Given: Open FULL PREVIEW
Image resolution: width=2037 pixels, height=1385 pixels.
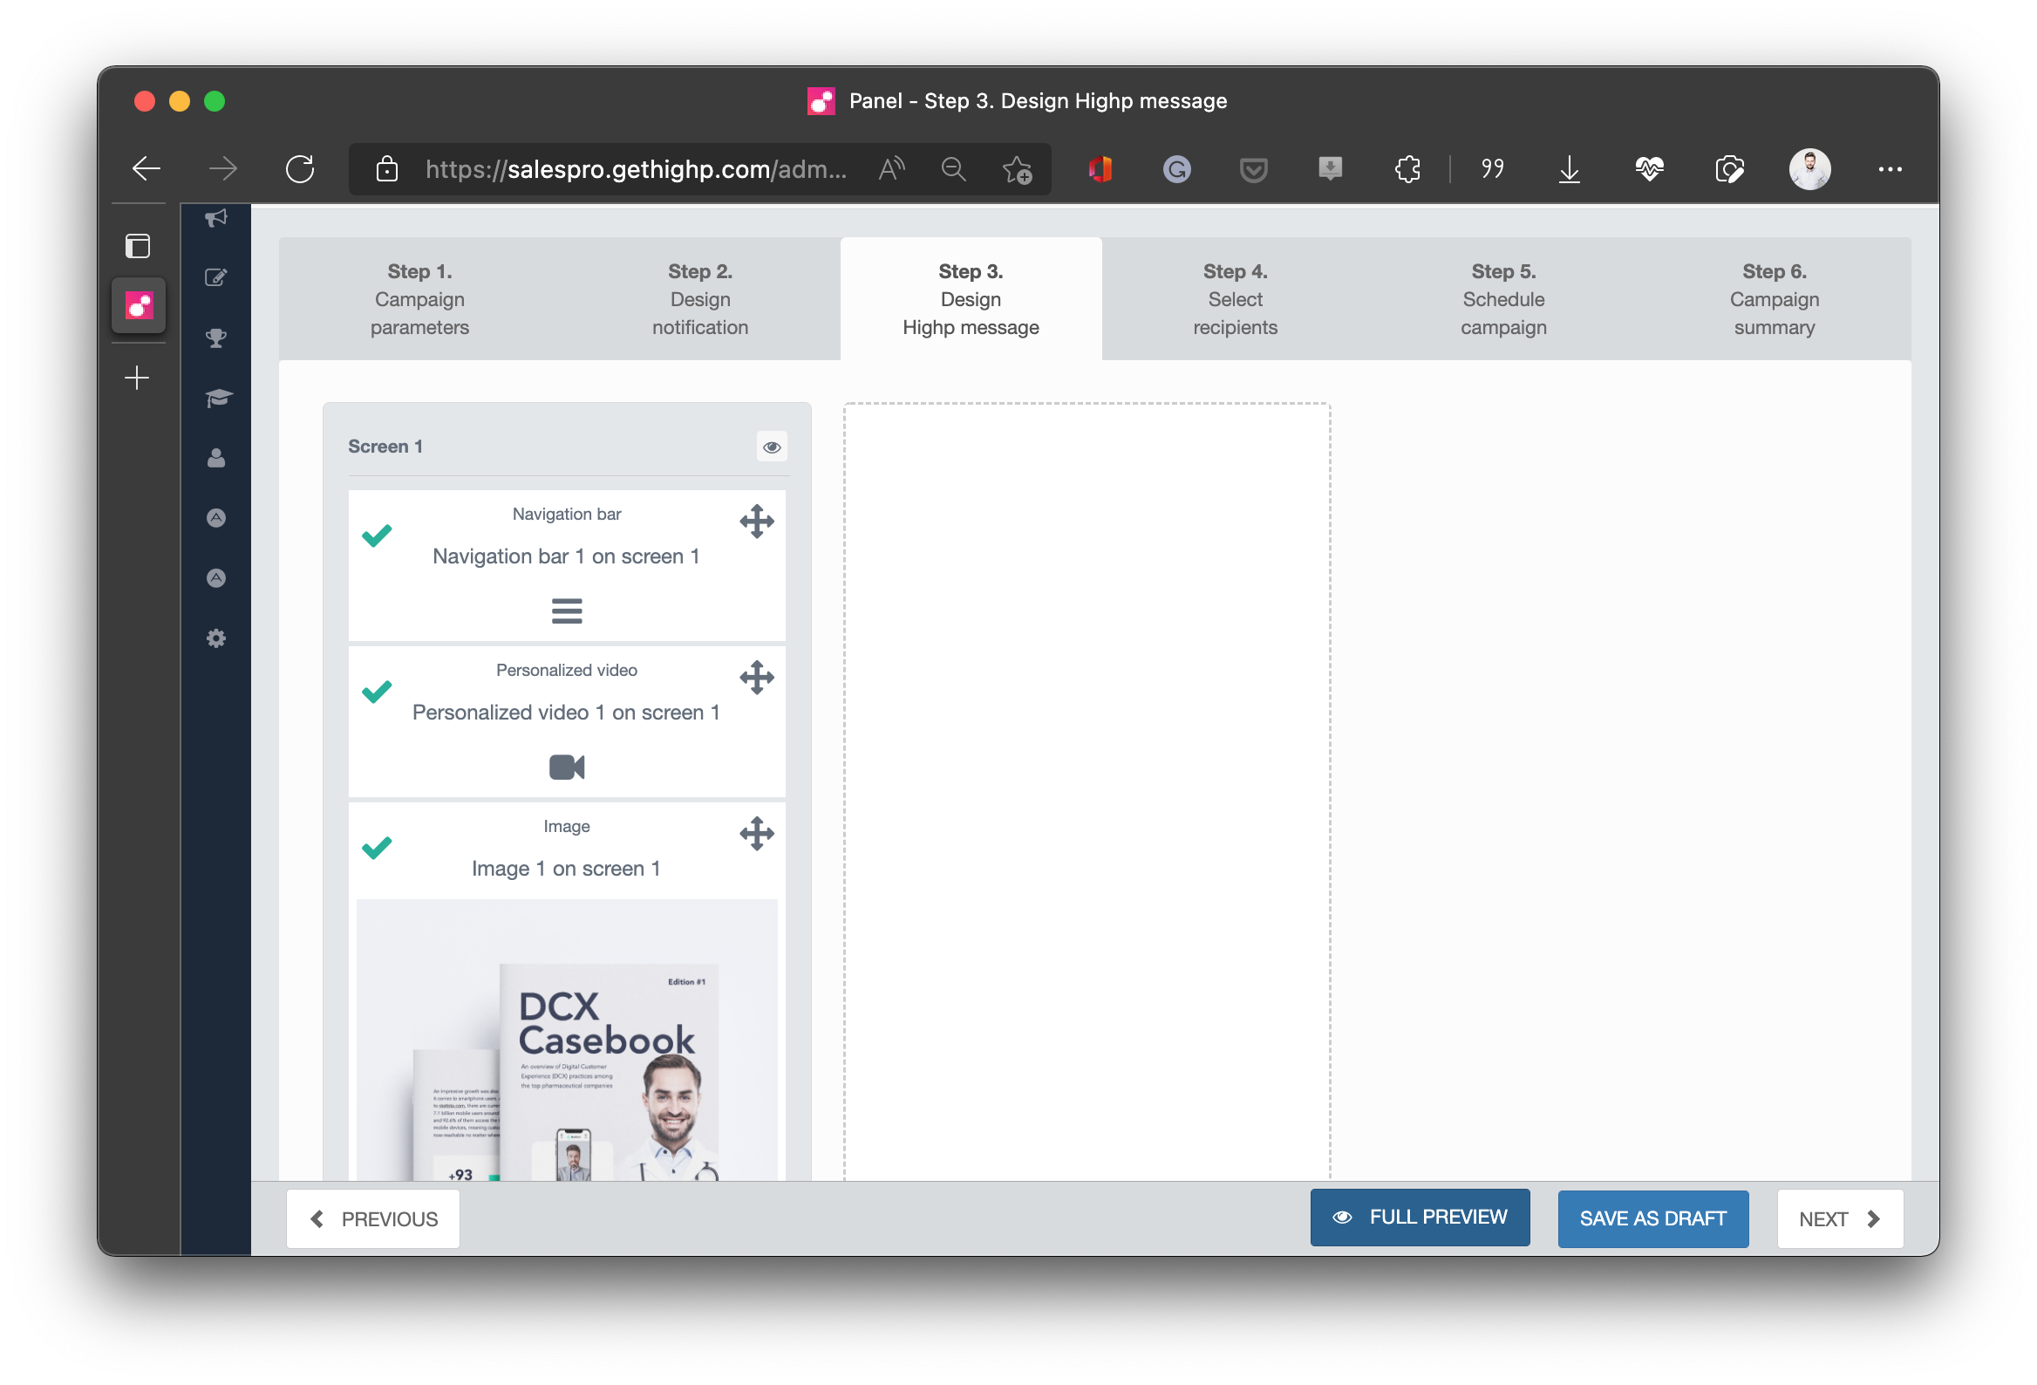Looking at the screenshot, I should point(1419,1218).
